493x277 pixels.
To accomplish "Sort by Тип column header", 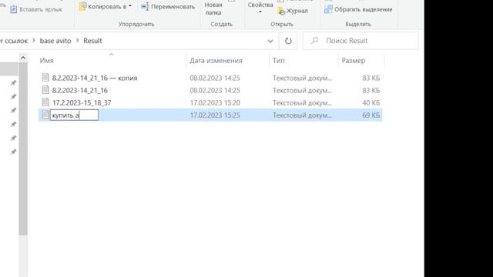I will (279, 60).
